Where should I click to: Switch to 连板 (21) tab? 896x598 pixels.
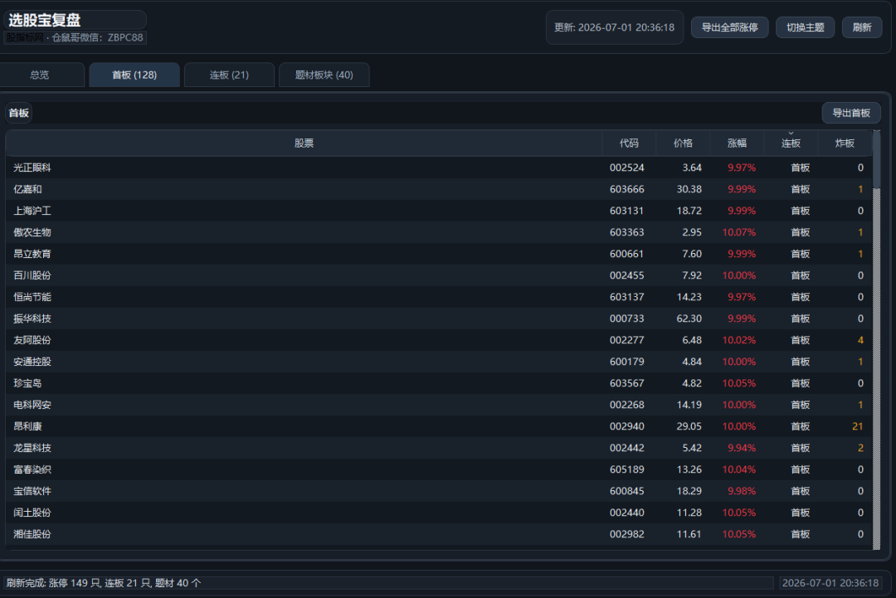click(x=229, y=75)
